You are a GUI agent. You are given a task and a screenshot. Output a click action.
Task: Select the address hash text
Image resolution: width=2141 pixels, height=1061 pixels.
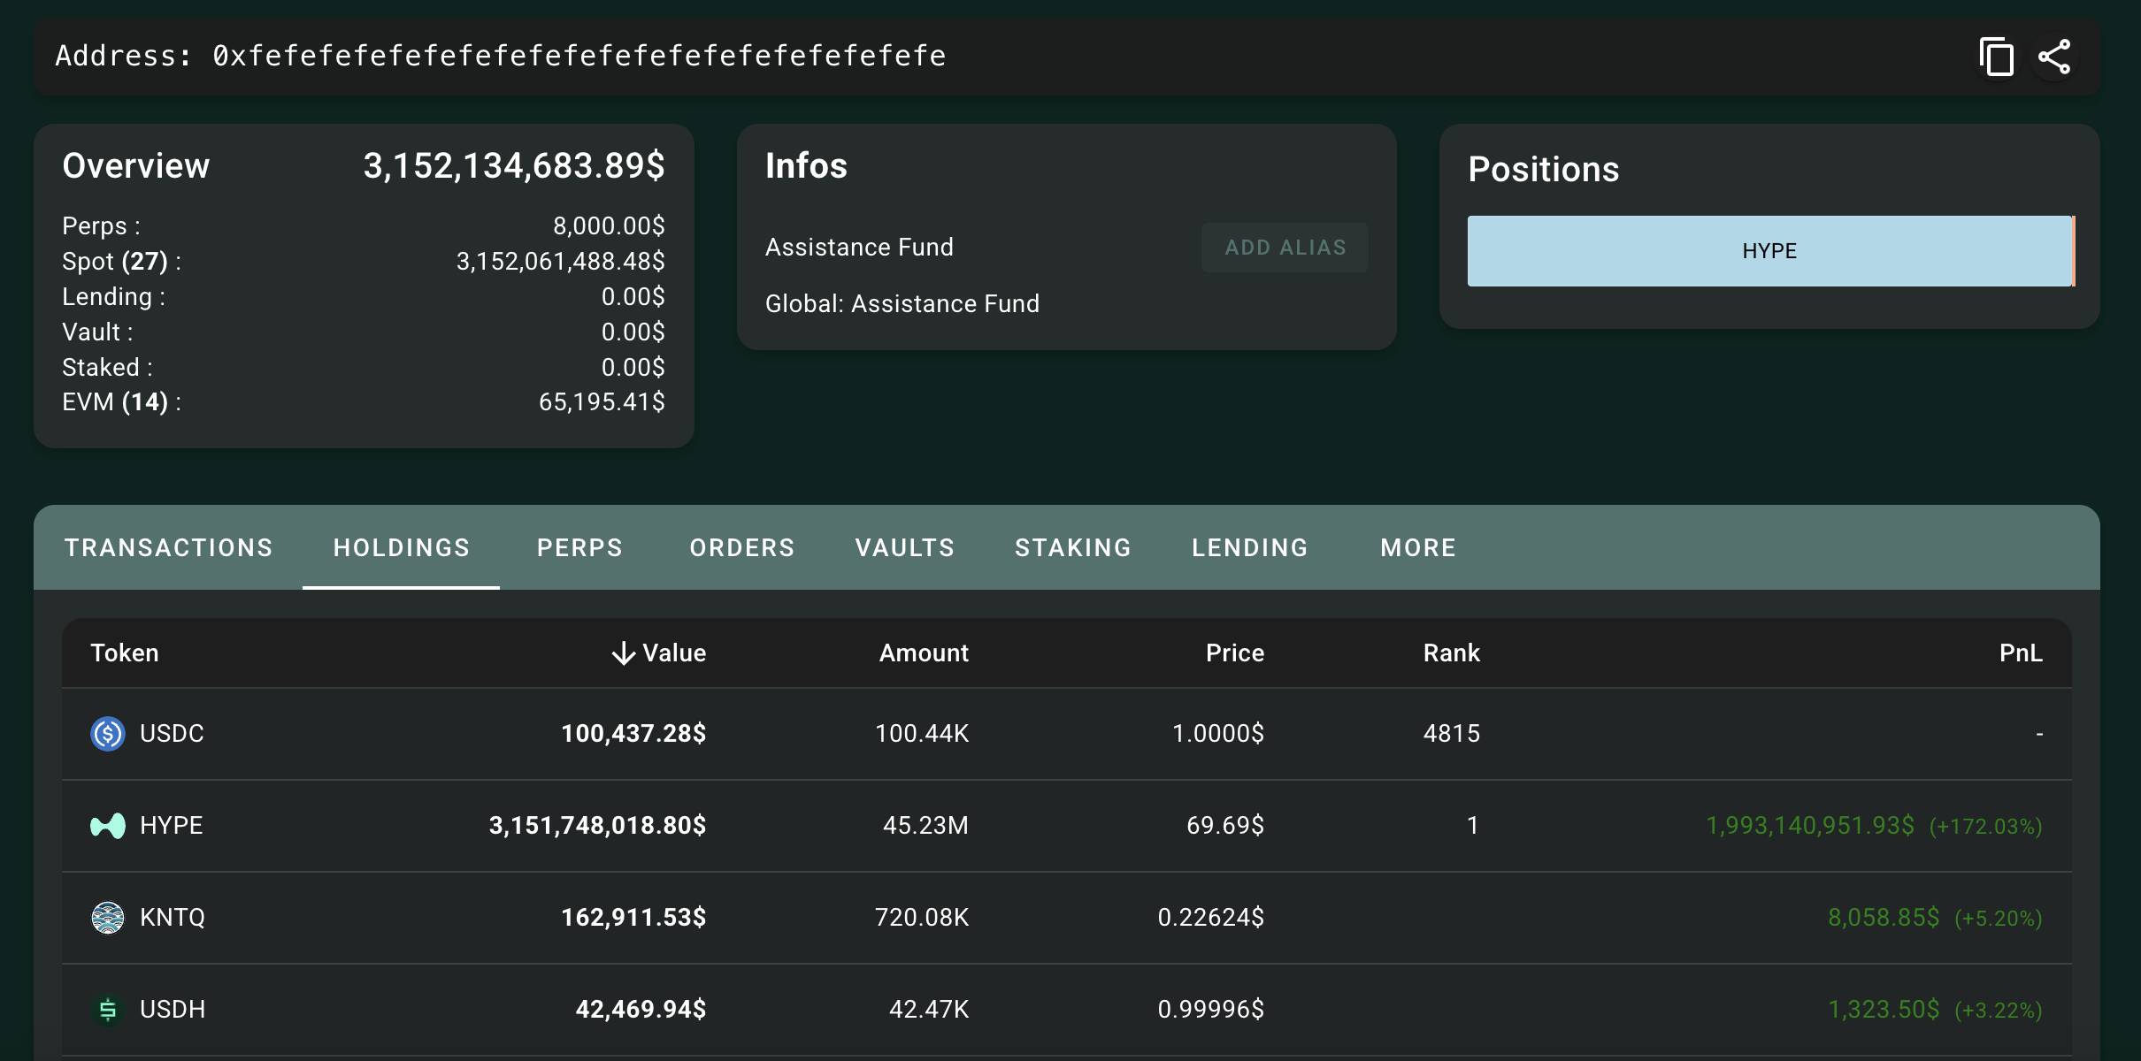pos(579,56)
